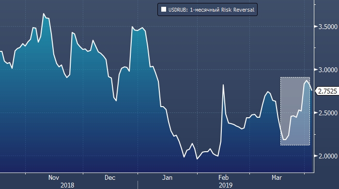Click the Nov month label on the x-axis

click(54, 177)
